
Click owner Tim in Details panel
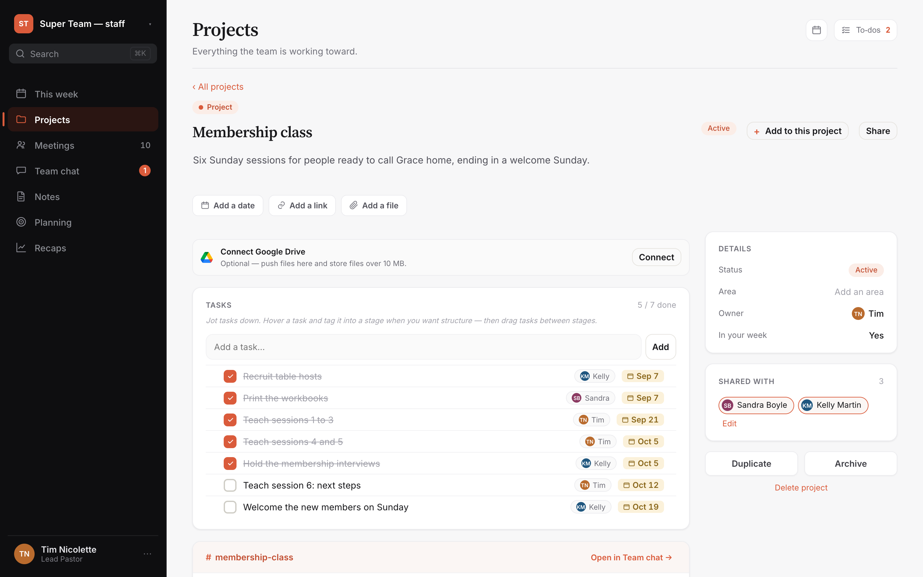click(x=867, y=314)
